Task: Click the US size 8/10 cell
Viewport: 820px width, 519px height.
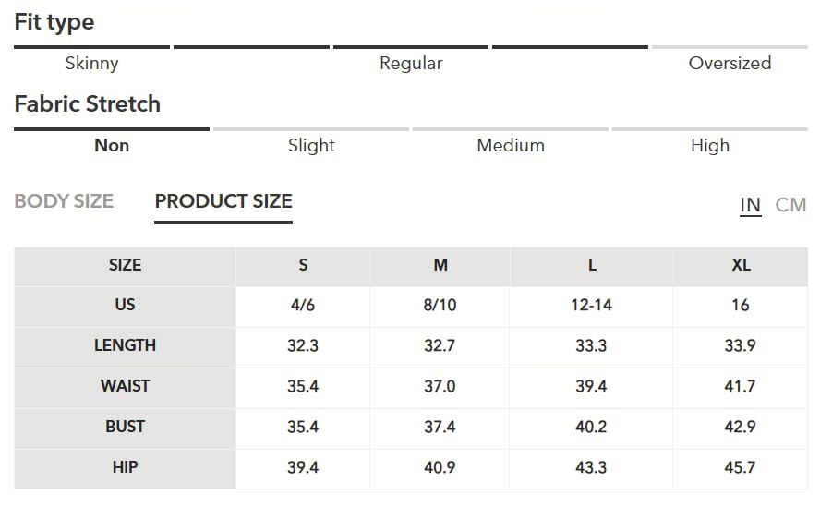Action: tap(440, 305)
